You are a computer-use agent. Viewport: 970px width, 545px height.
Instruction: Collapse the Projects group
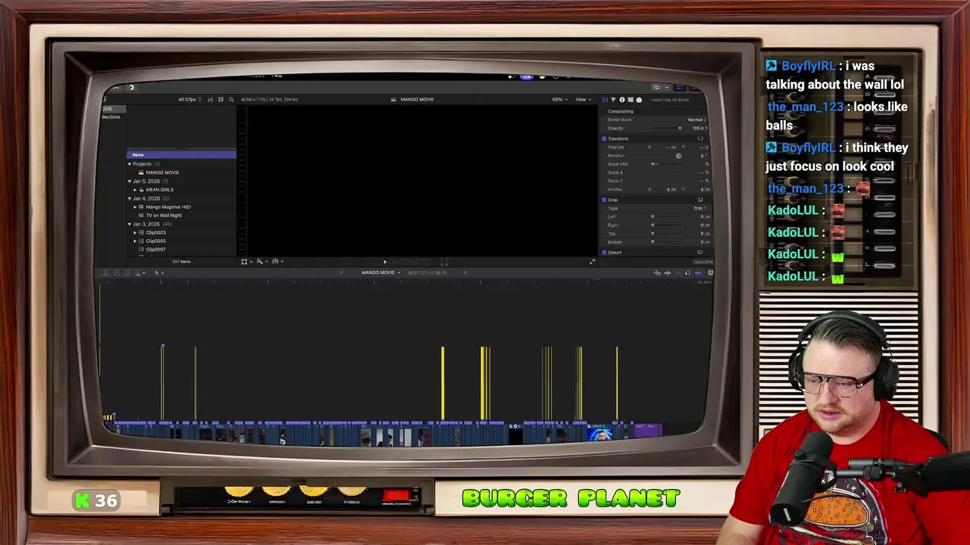(x=130, y=164)
